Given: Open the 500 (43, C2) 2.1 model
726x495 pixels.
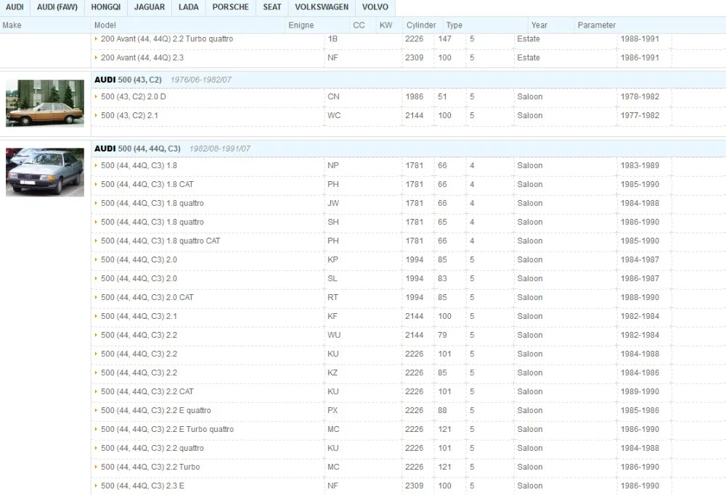Looking at the screenshot, I should (x=130, y=115).
